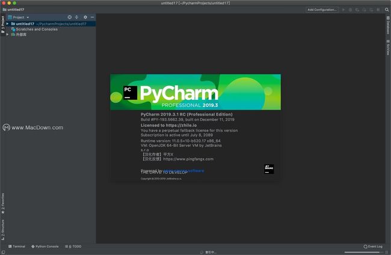Open the Structure side tab

tap(3, 230)
